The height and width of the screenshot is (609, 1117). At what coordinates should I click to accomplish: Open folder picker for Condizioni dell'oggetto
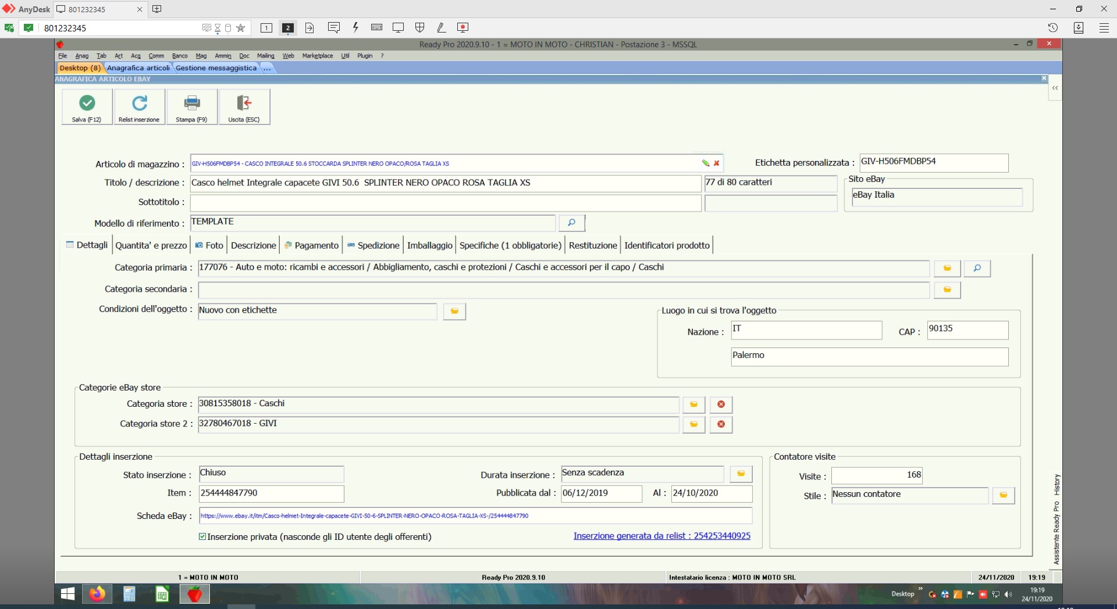click(x=454, y=311)
